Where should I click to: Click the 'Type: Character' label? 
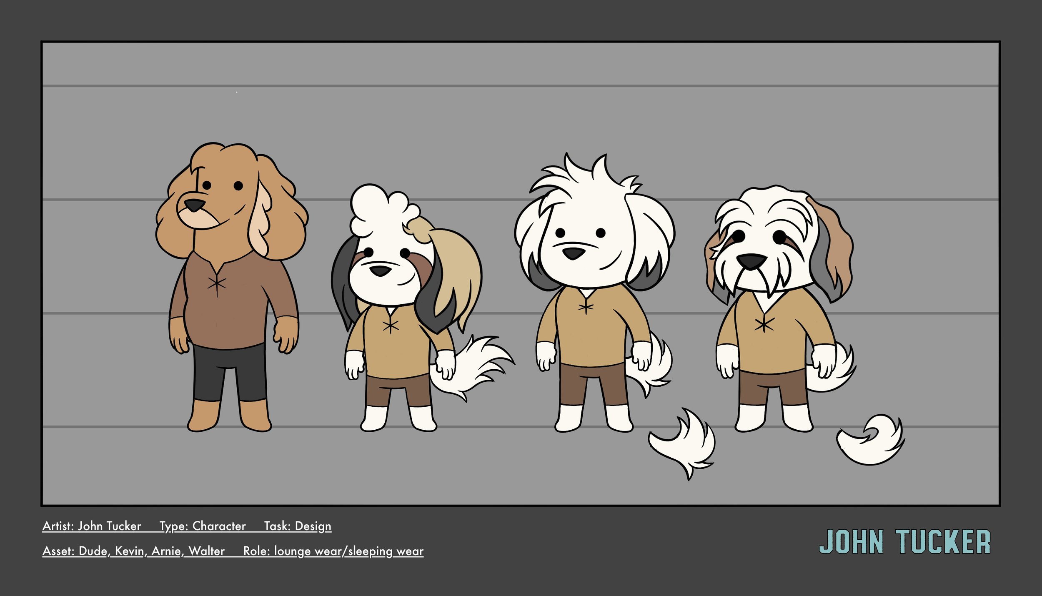click(203, 526)
